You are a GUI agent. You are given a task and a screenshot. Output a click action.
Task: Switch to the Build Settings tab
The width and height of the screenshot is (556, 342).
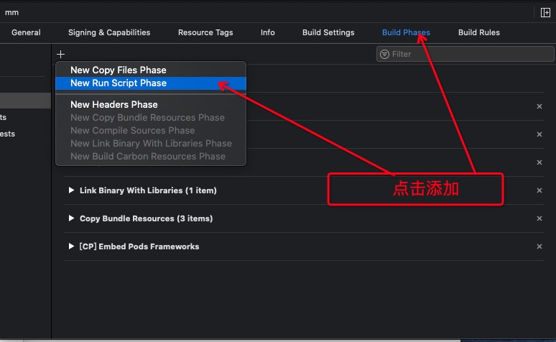[x=328, y=32]
